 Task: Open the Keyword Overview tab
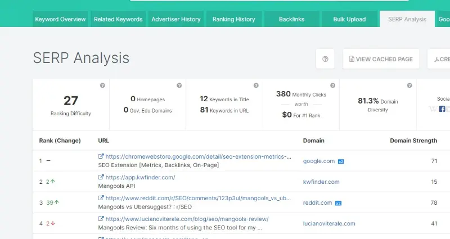click(60, 19)
